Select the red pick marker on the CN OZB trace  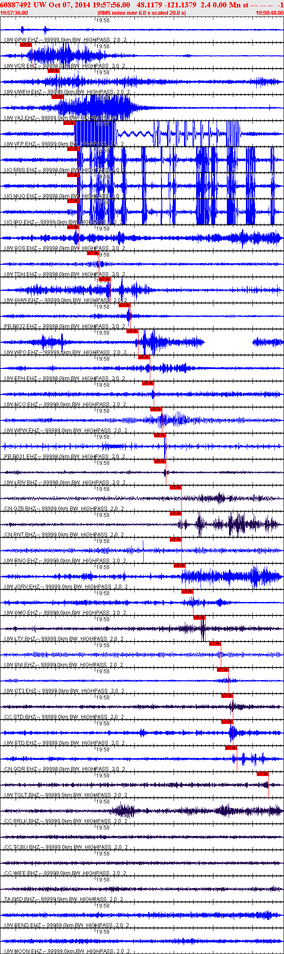tap(175, 487)
